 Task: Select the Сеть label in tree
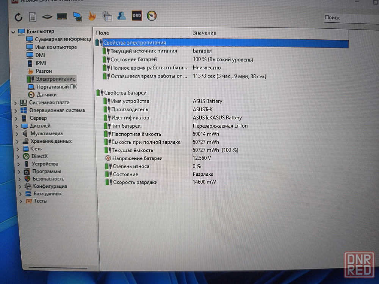click(36, 149)
